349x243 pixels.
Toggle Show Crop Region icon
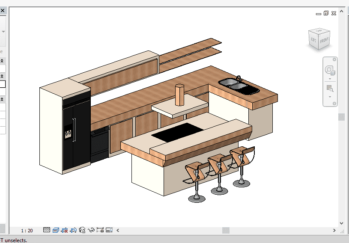tap(73, 230)
